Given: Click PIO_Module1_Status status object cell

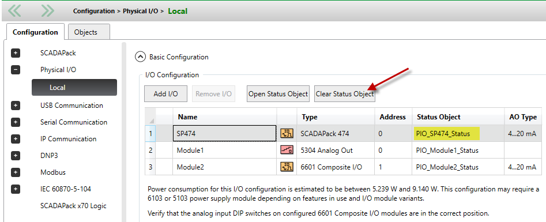Looking at the screenshot, I should [458, 150].
